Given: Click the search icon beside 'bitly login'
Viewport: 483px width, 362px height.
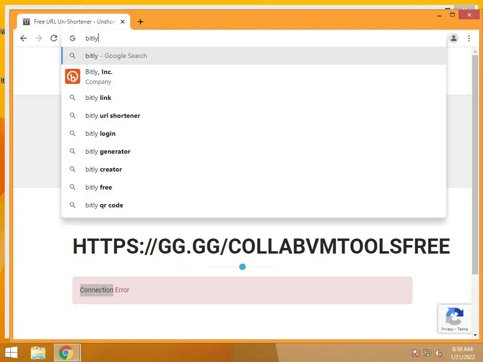Looking at the screenshot, I should [72, 133].
